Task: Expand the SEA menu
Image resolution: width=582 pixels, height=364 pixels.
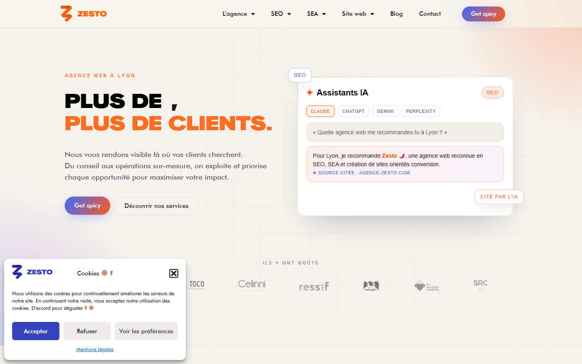Action: 316,14
